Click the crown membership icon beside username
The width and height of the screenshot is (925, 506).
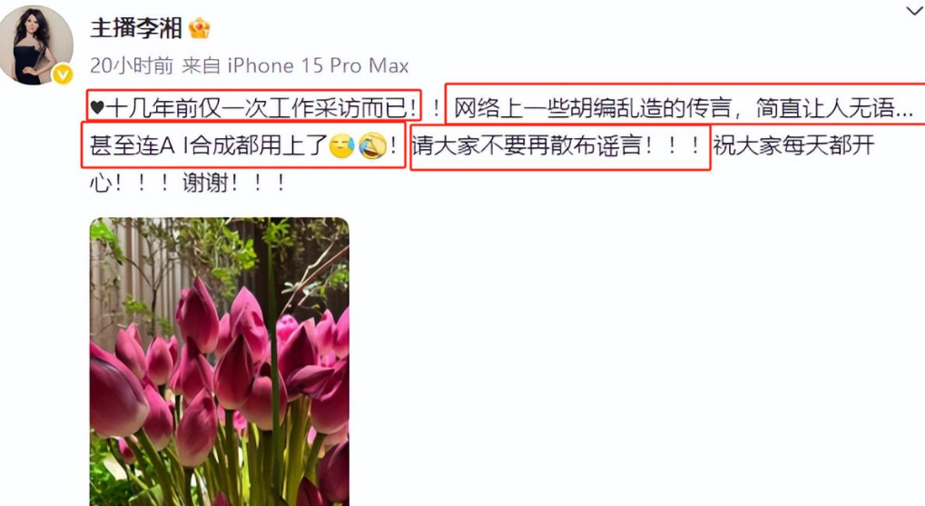[x=200, y=28]
